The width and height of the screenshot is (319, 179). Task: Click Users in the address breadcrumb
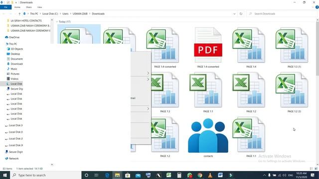coord(65,14)
